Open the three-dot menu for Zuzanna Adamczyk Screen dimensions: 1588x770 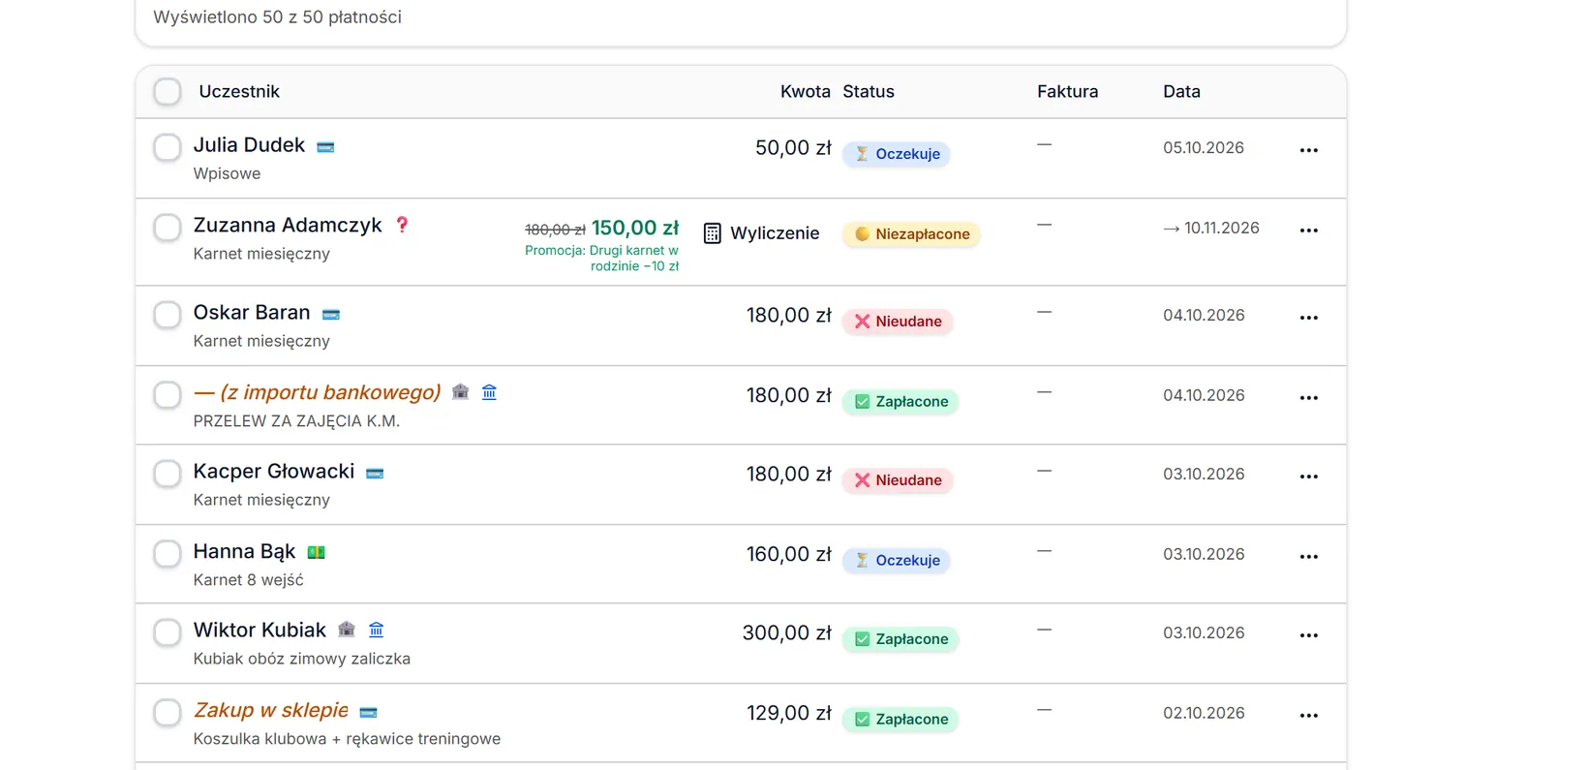click(x=1309, y=231)
